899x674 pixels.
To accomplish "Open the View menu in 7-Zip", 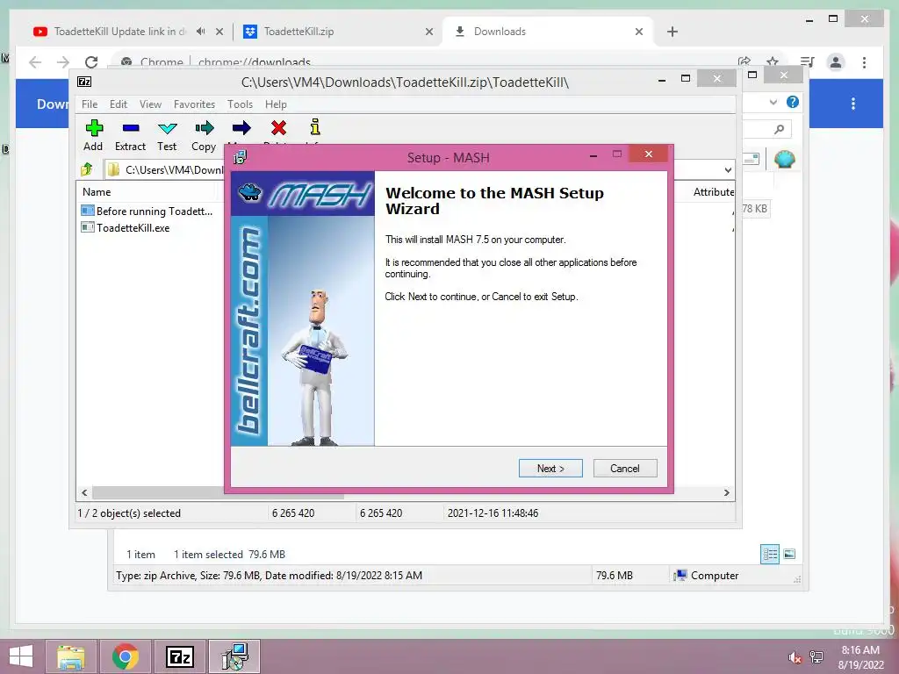I will pos(150,104).
